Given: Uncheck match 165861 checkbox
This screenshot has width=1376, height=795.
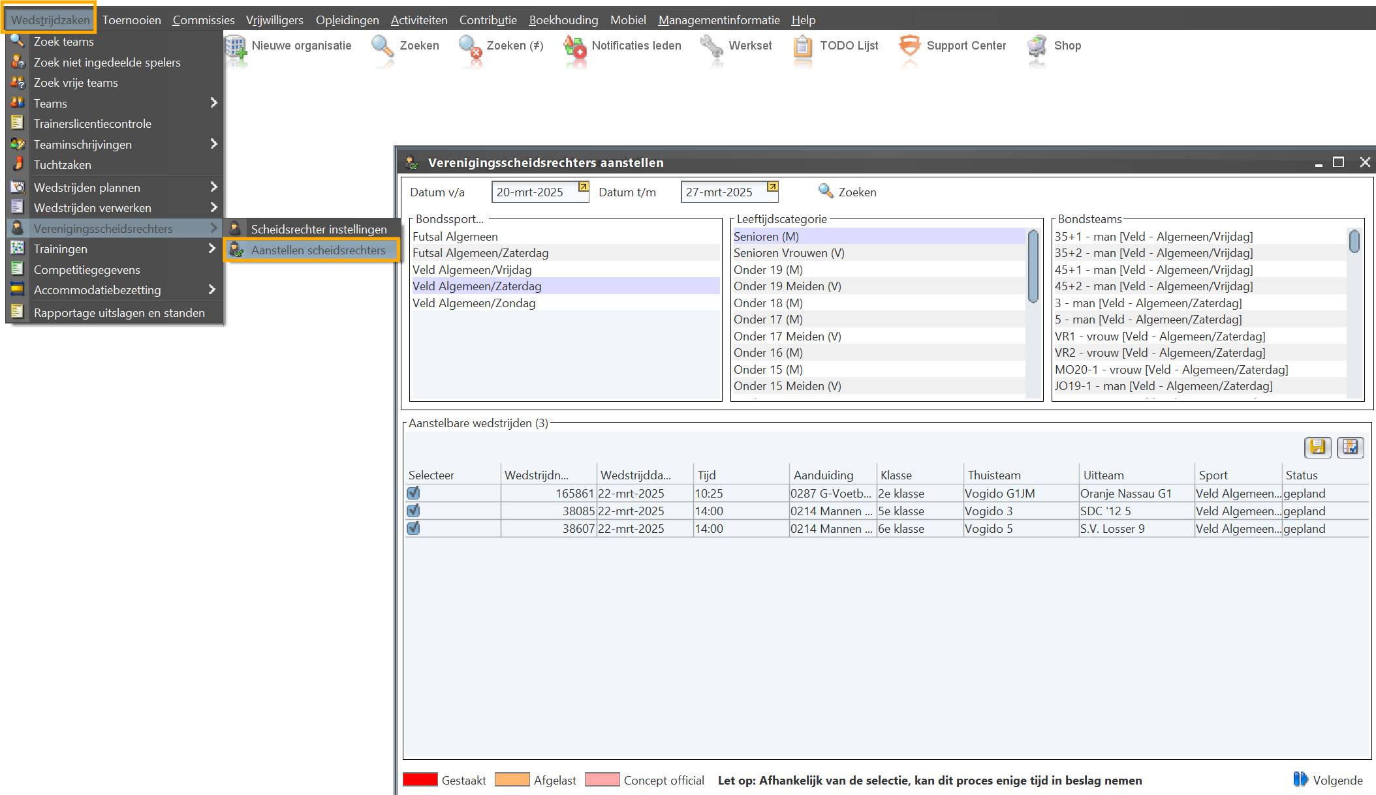Looking at the screenshot, I should click(x=413, y=493).
